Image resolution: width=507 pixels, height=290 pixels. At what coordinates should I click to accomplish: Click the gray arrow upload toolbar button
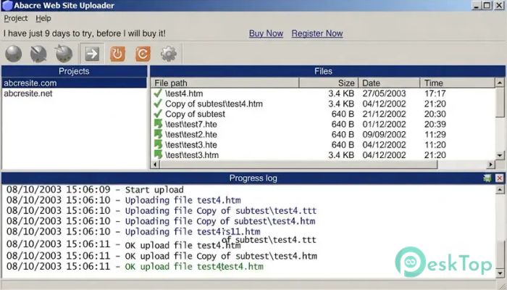click(x=92, y=54)
